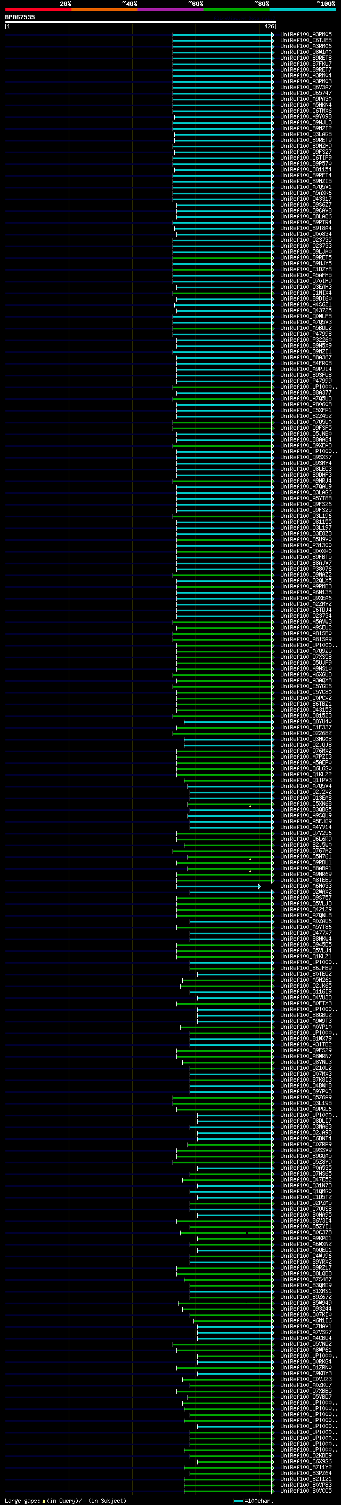Click the white query sequence bar
The height and width of the screenshot is (1505, 341).
tap(141, 21)
